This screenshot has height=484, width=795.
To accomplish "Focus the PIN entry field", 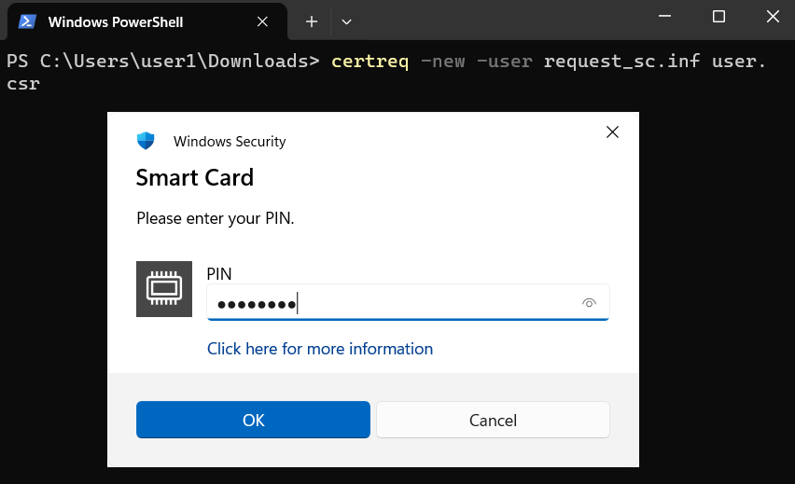I will (392, 303).
